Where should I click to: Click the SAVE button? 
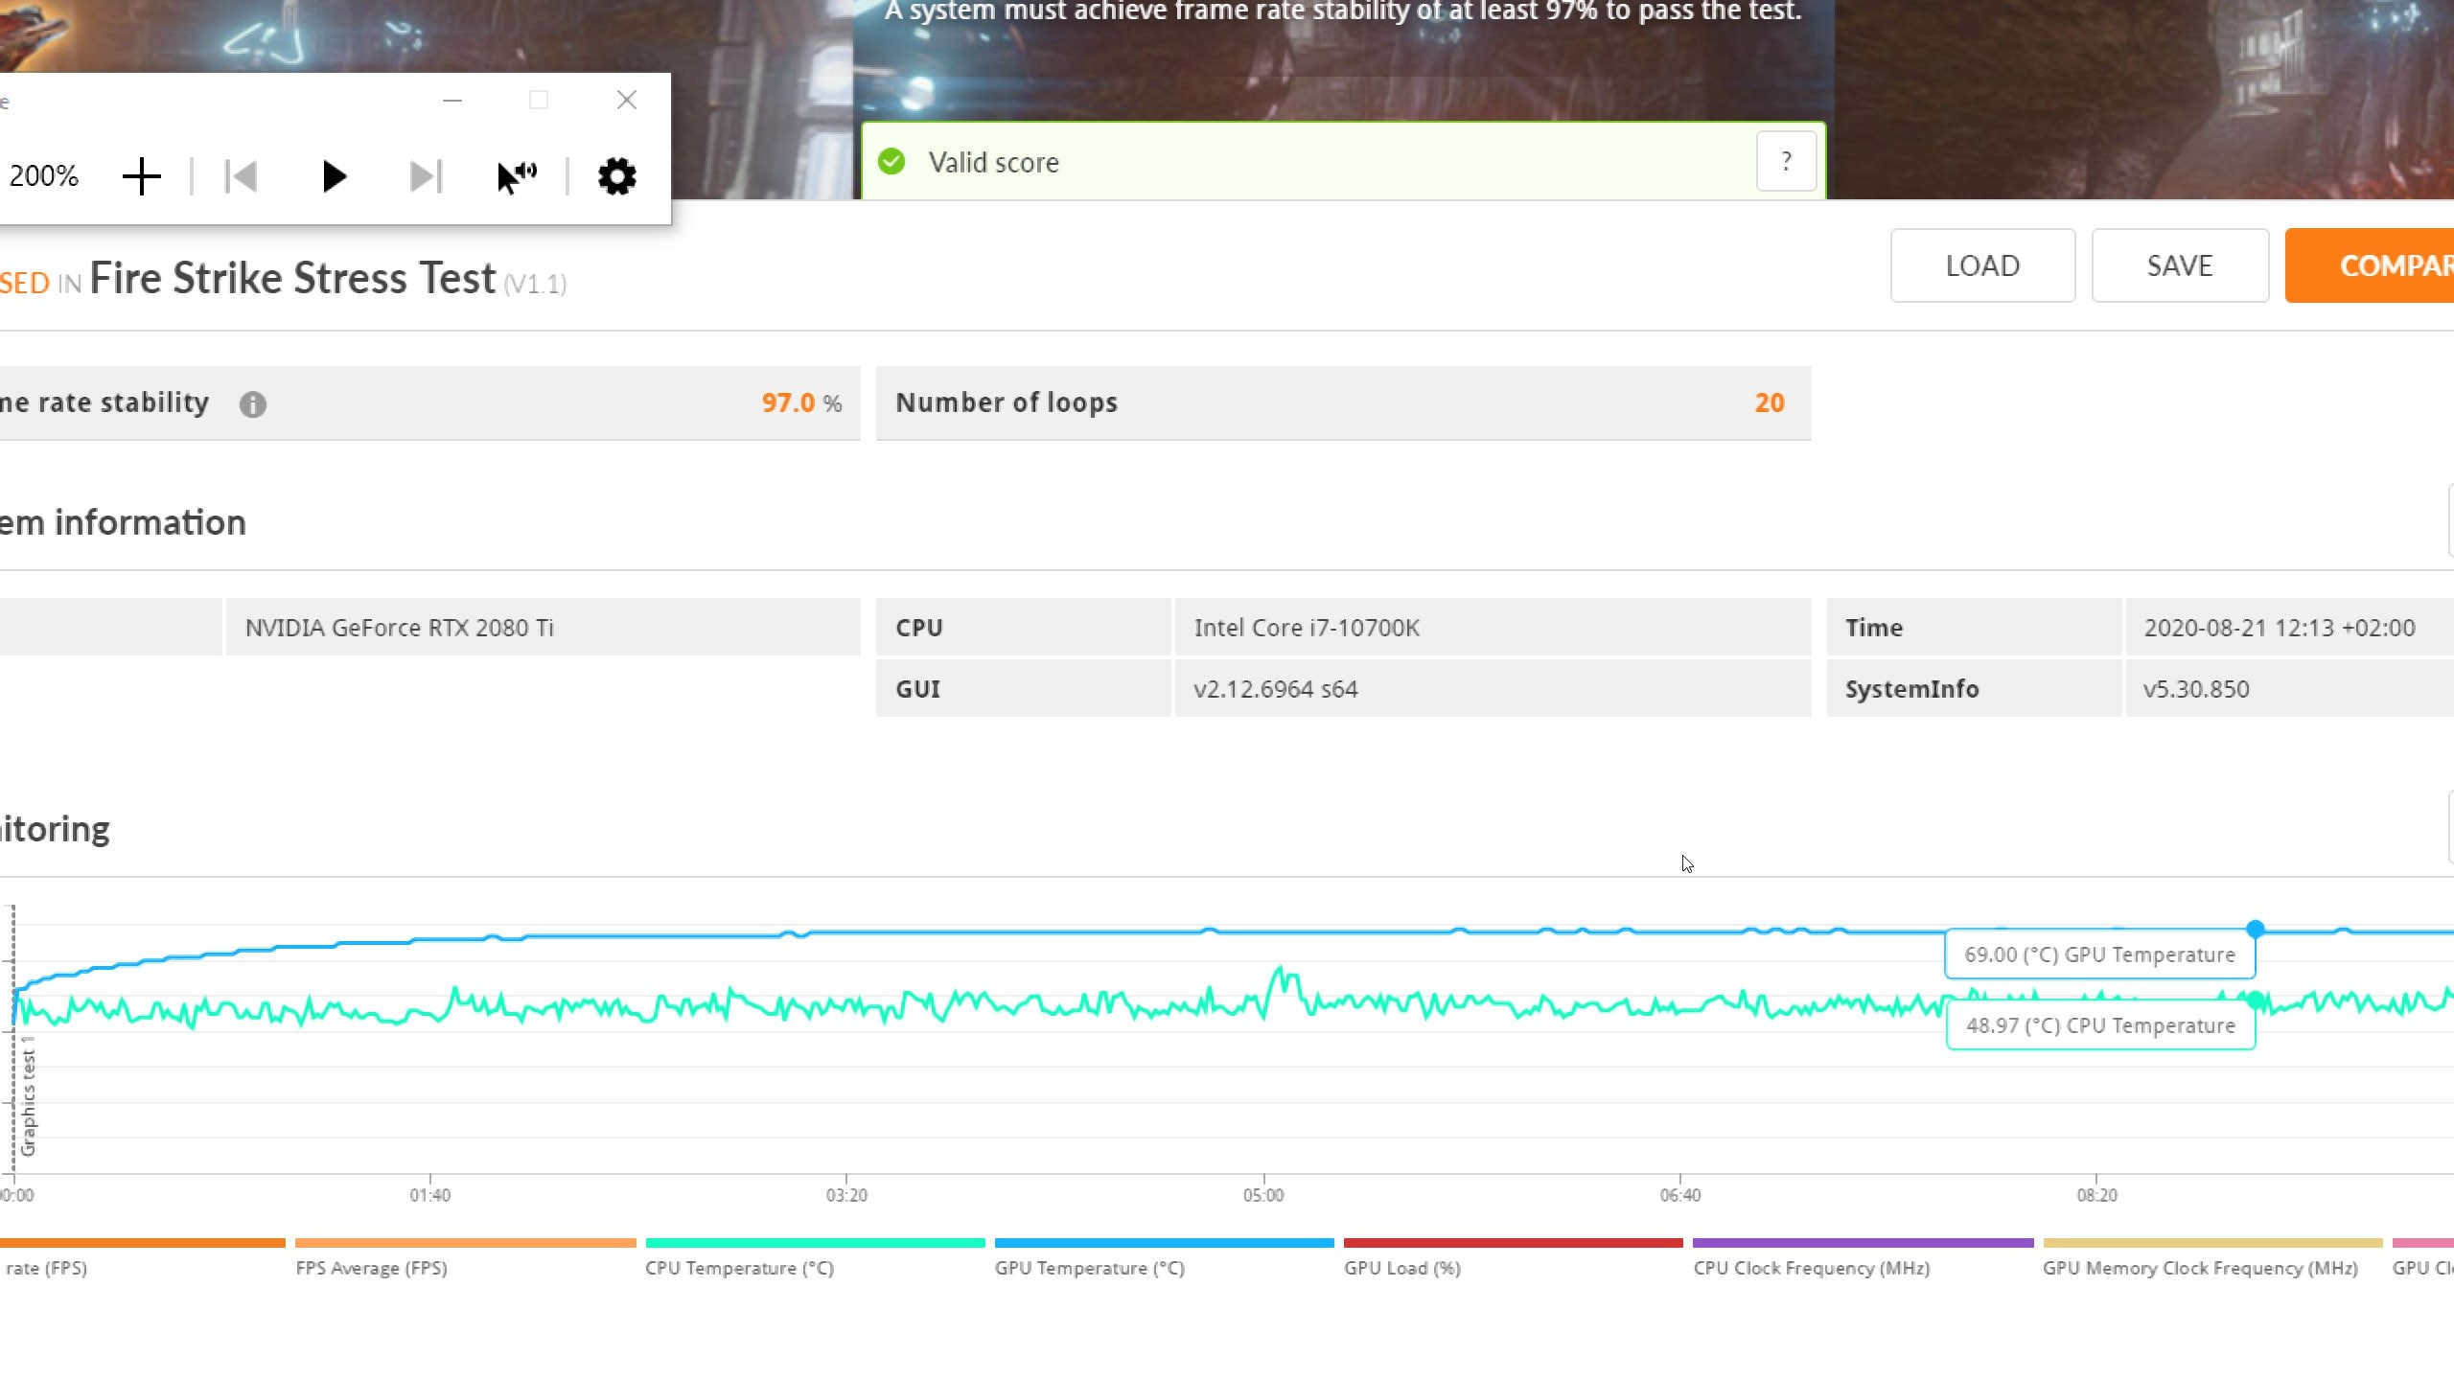pos(2180,265)
